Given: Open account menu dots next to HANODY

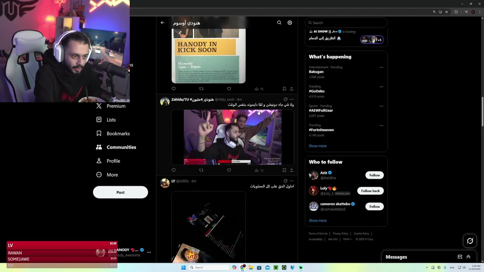Looking at the screenshot, I should [149, 252].
